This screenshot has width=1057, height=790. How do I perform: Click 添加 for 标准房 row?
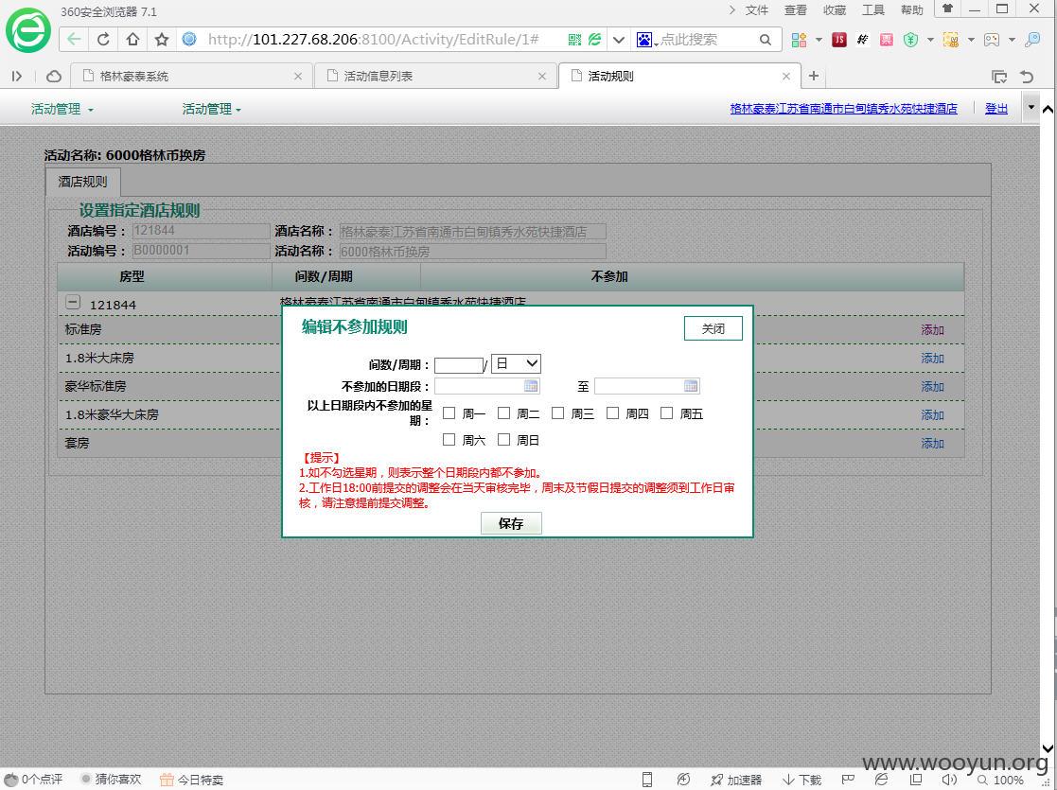932,329
